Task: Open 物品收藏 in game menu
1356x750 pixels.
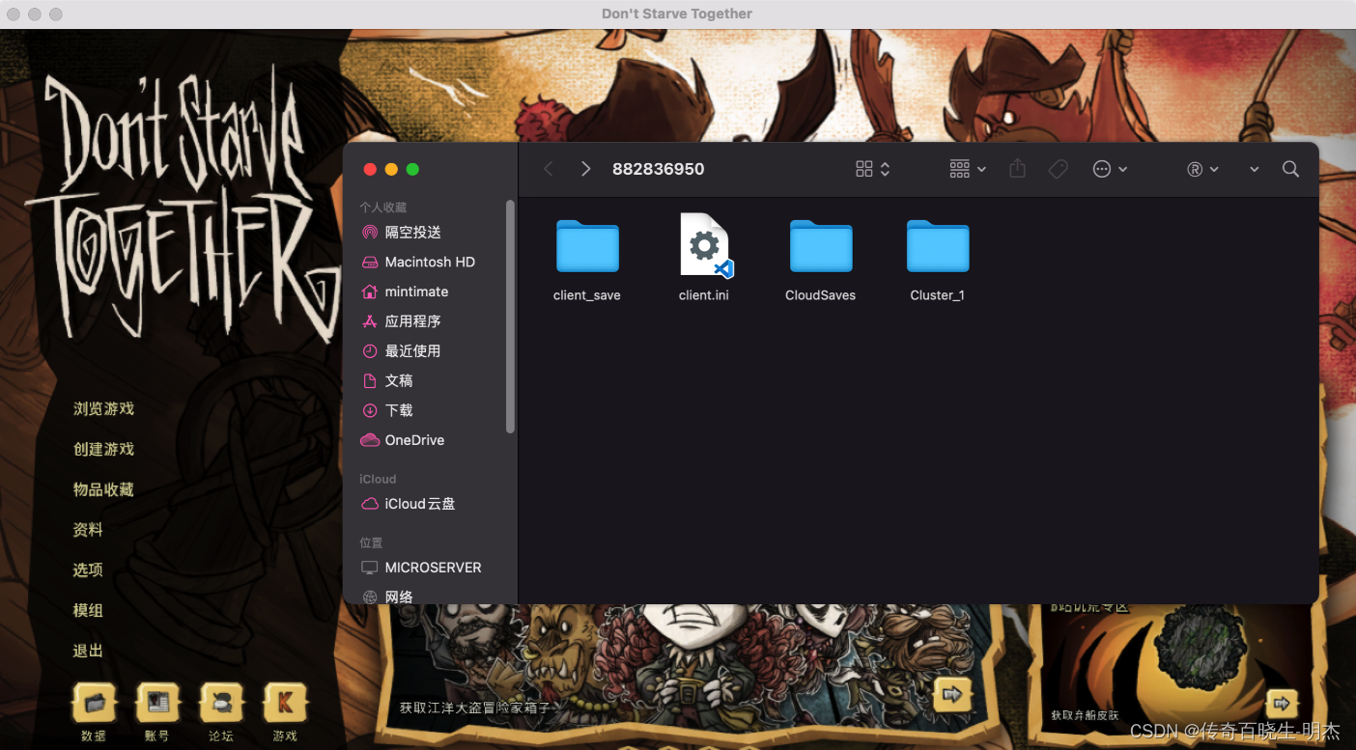Action: [x=103, y=490]
